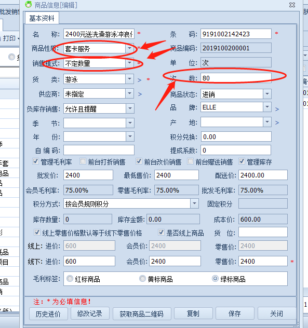Switch to the 基本资料 tab

pos(42,18)
